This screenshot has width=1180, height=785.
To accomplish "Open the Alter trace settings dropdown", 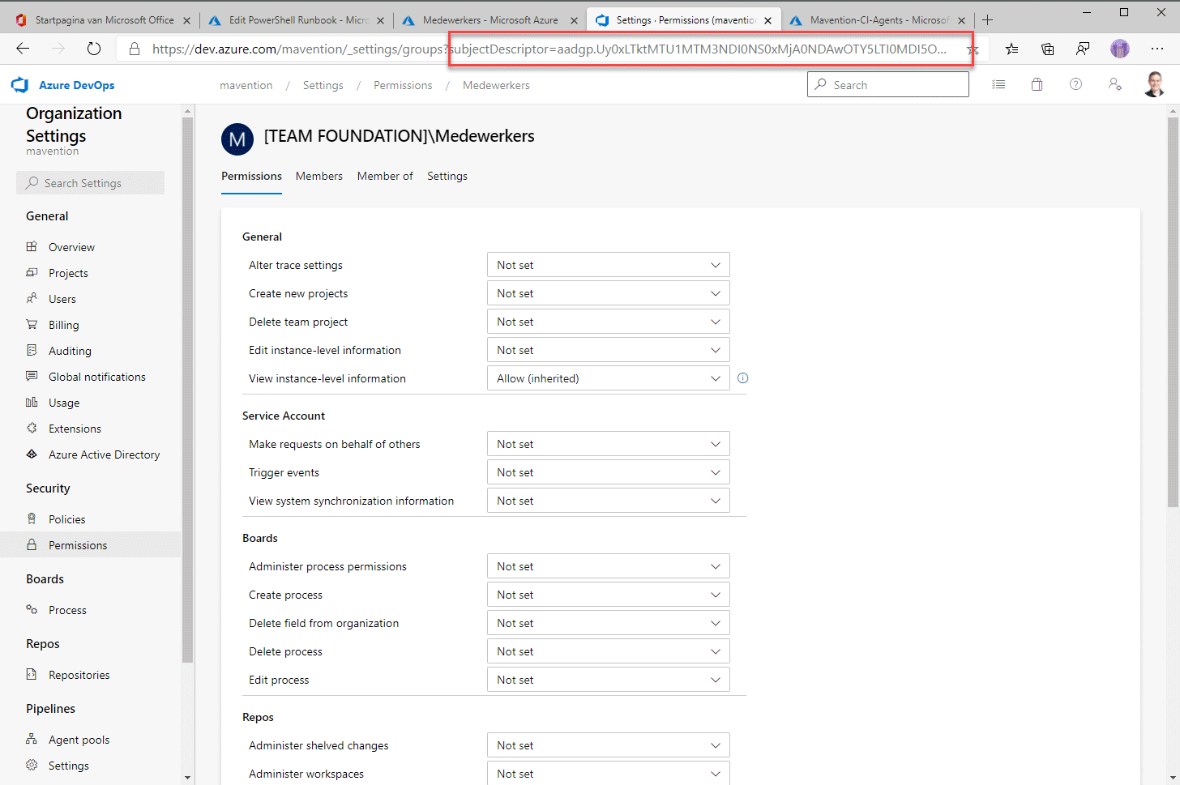I will point(608,265).
